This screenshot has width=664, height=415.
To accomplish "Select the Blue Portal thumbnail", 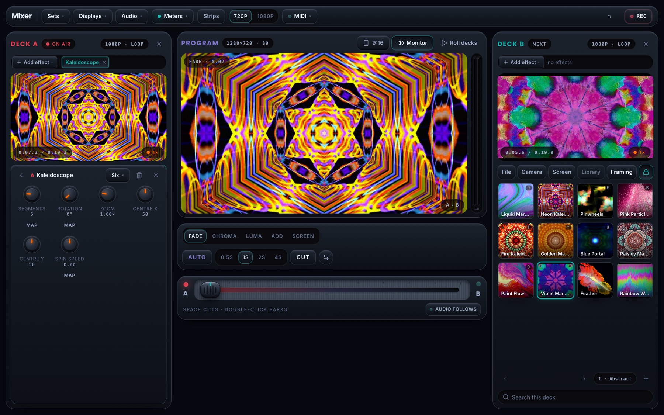I will (x=595, y=241).
